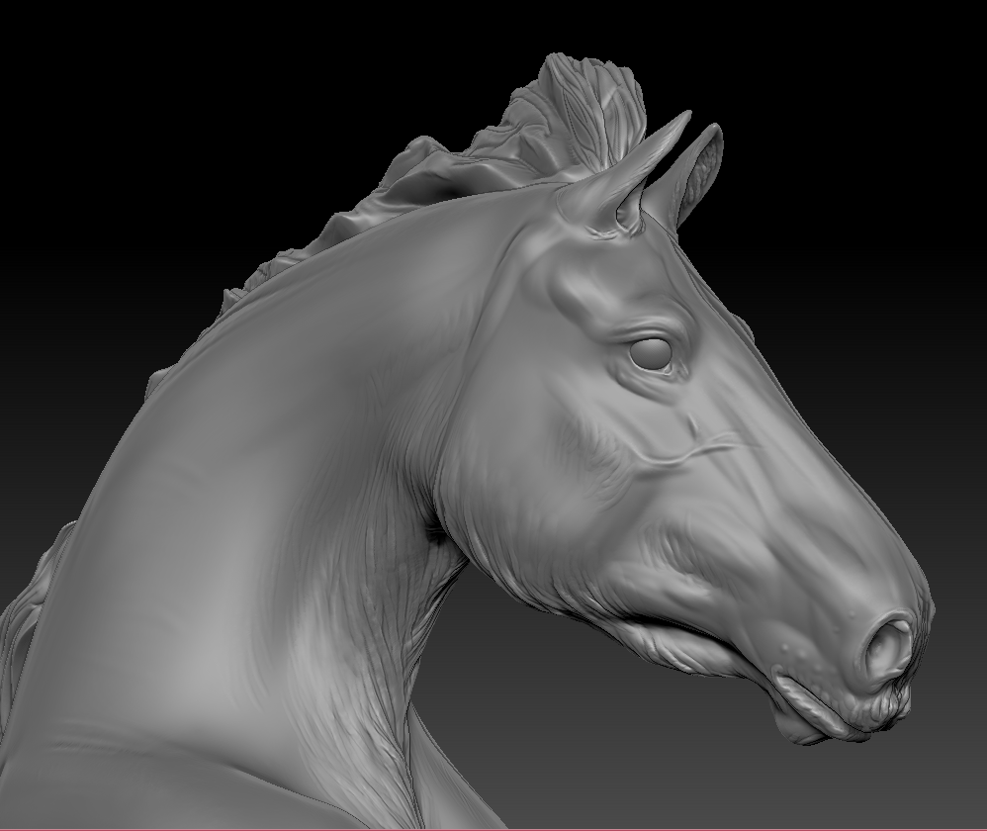Select the tip of the nearer ear
This screenshot has height=831, width=987.
coord(681,119)
